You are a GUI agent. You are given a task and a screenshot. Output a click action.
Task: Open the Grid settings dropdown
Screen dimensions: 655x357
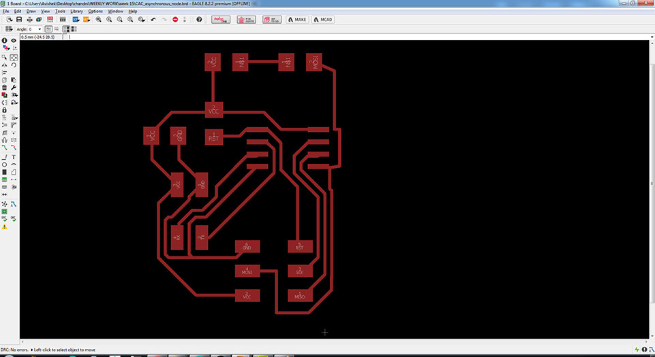tap(9, 29)
